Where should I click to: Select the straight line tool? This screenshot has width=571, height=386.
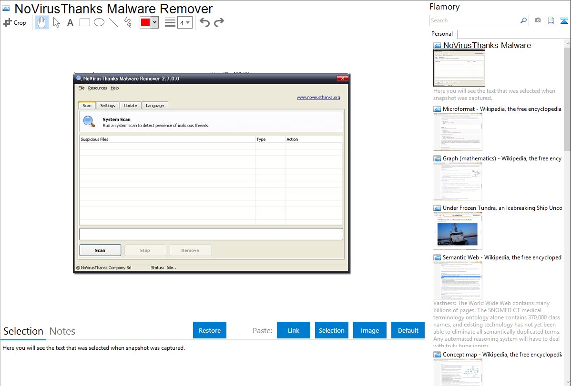(x=113, y=22)
